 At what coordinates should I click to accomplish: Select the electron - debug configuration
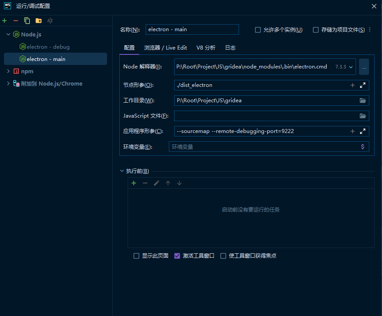(x=48, y=47)
